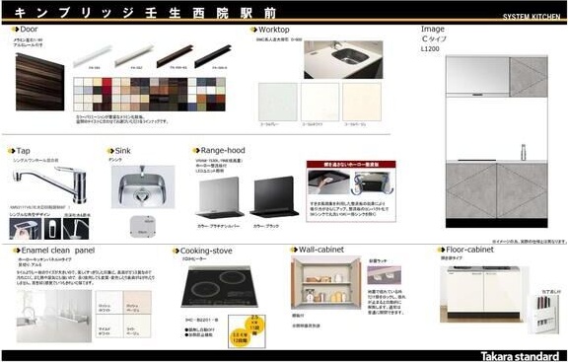The width and height of the screenshot is (568, 362).
Task: Open the dark striped wood door sample
Action: [x=39, y=82]
